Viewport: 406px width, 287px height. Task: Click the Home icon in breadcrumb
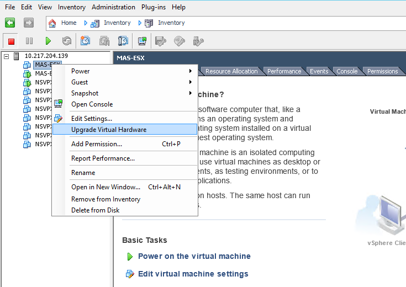(x=52, y=23)
